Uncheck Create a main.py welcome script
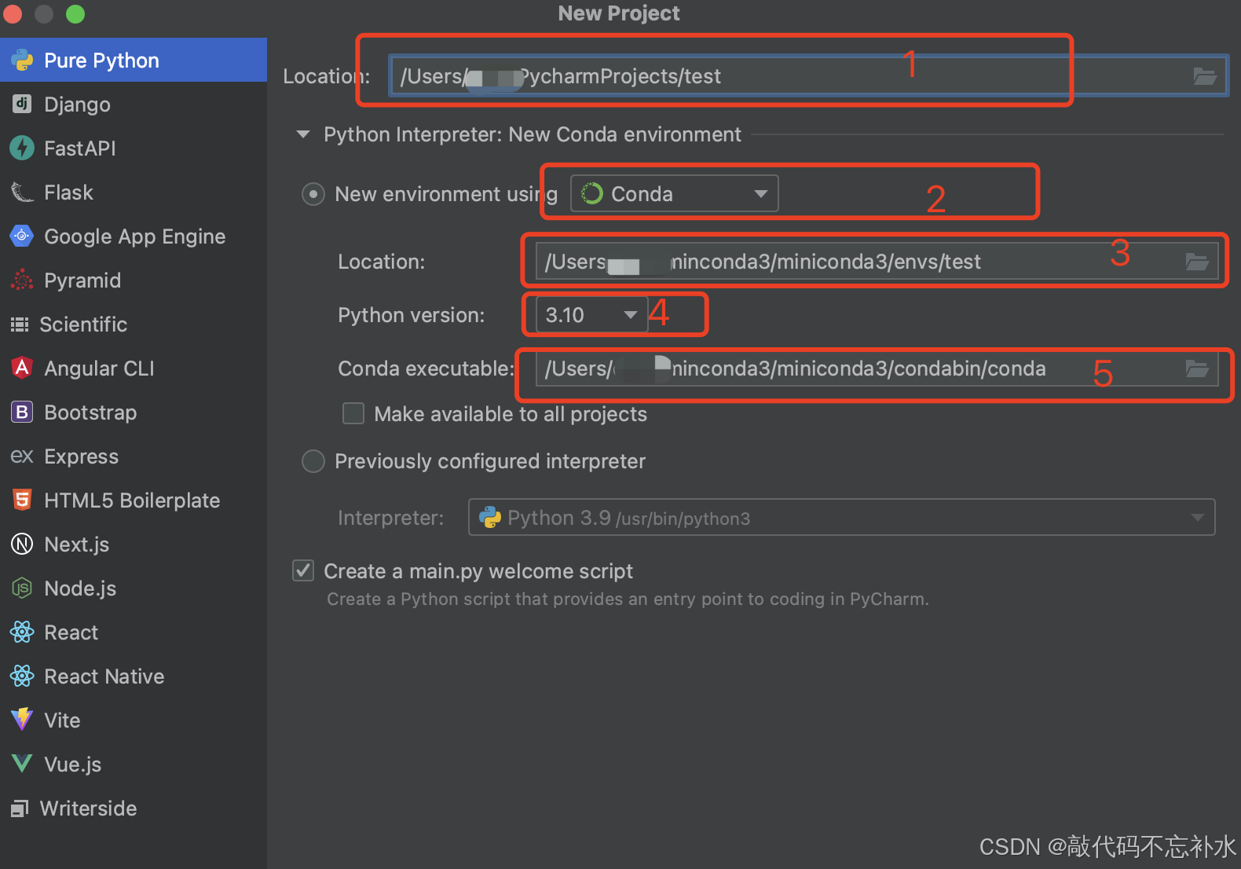This screenshot has height=869, width=1241. 303,570
